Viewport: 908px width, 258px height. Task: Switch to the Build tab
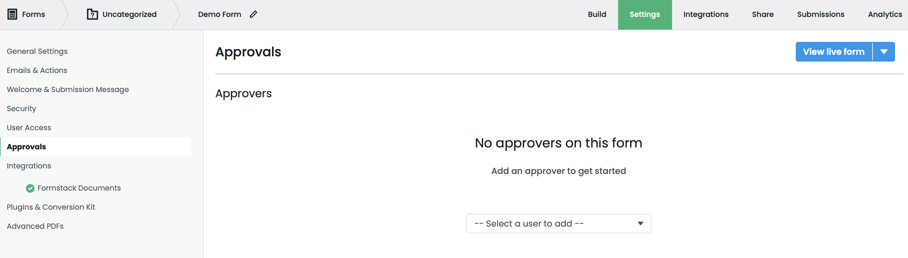point(597,14)
